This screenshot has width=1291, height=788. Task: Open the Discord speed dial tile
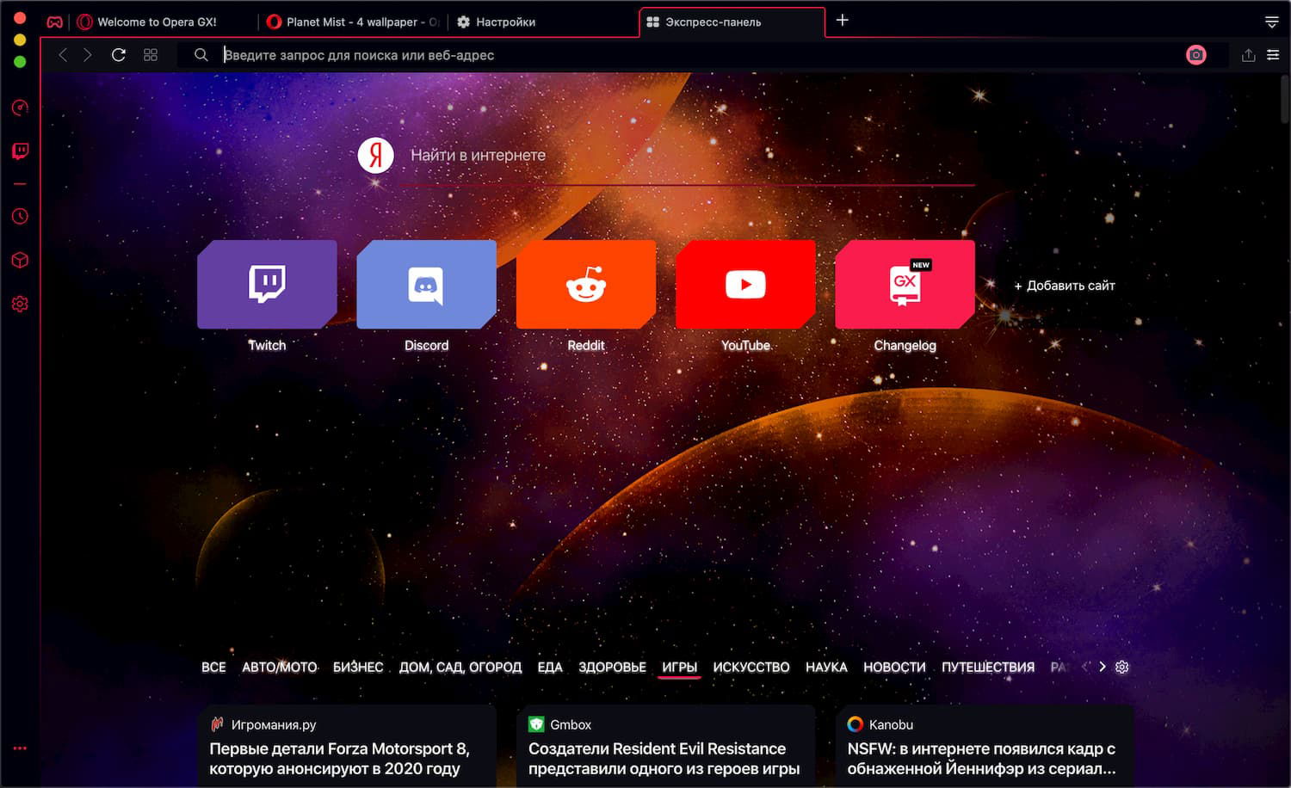[426, 285]
